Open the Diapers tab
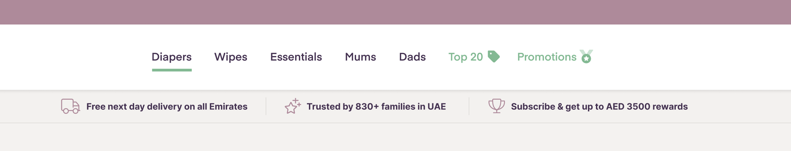791x151 pixels. [x=171, y=57]
